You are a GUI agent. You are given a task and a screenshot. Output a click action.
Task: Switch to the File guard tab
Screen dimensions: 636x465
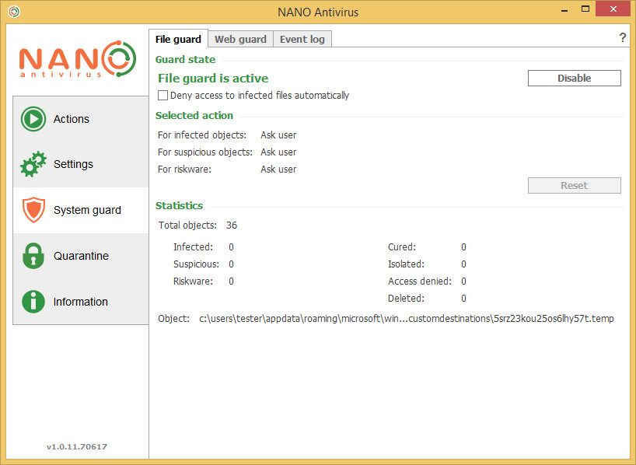click(x=179, y=39)
